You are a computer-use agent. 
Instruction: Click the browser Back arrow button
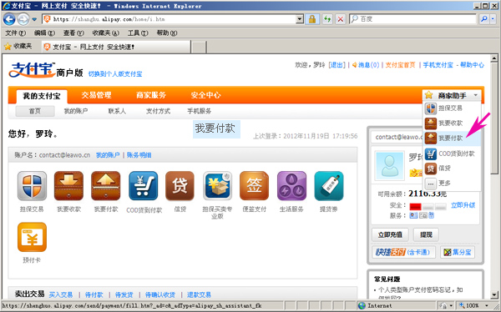pyautogui.click(x=9, y=19)
